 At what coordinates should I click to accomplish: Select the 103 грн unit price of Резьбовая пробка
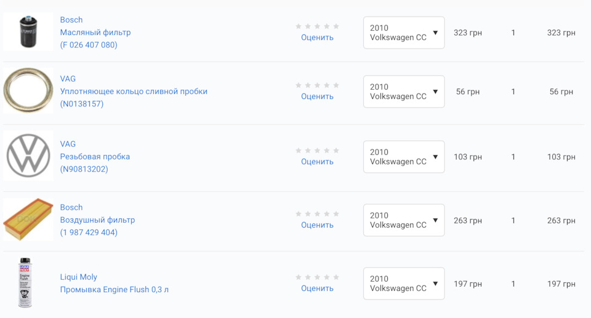coord(468,157)
